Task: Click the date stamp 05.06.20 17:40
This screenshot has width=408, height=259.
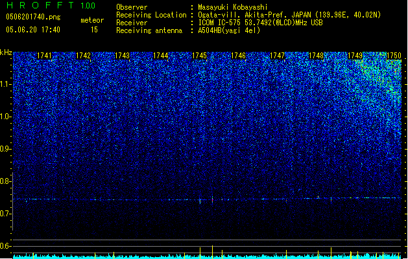Action: point(33,30)
